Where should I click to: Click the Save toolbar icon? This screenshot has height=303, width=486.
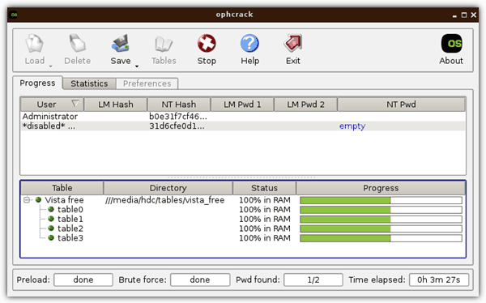click(x=120, y=43)
